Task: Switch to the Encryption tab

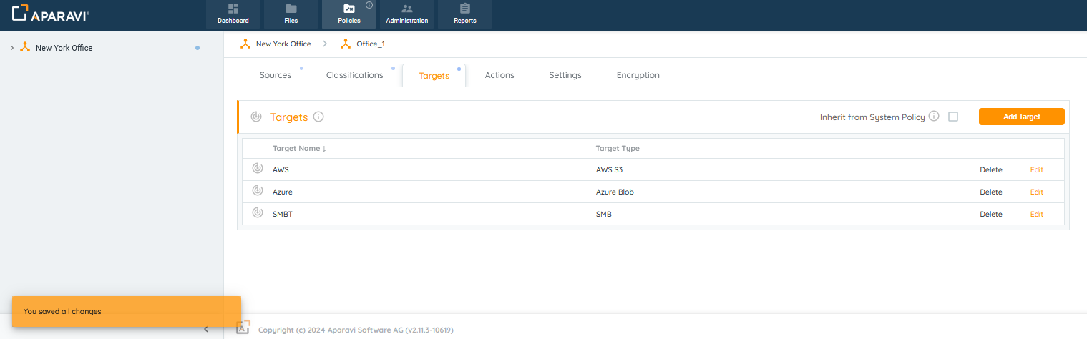Action: click(638, 75)
